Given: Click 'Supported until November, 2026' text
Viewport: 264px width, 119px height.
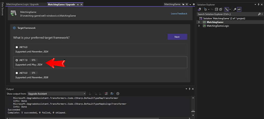Looking at the screenshot, I should [x=32, y=78].
